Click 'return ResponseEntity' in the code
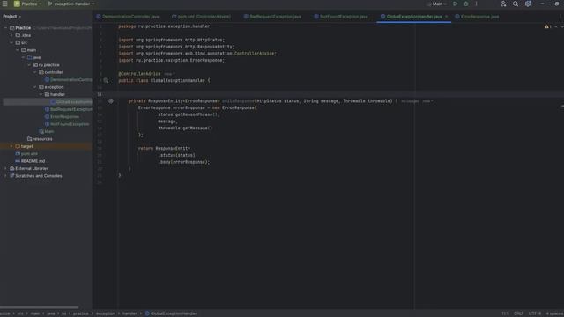 click(164, 148)
